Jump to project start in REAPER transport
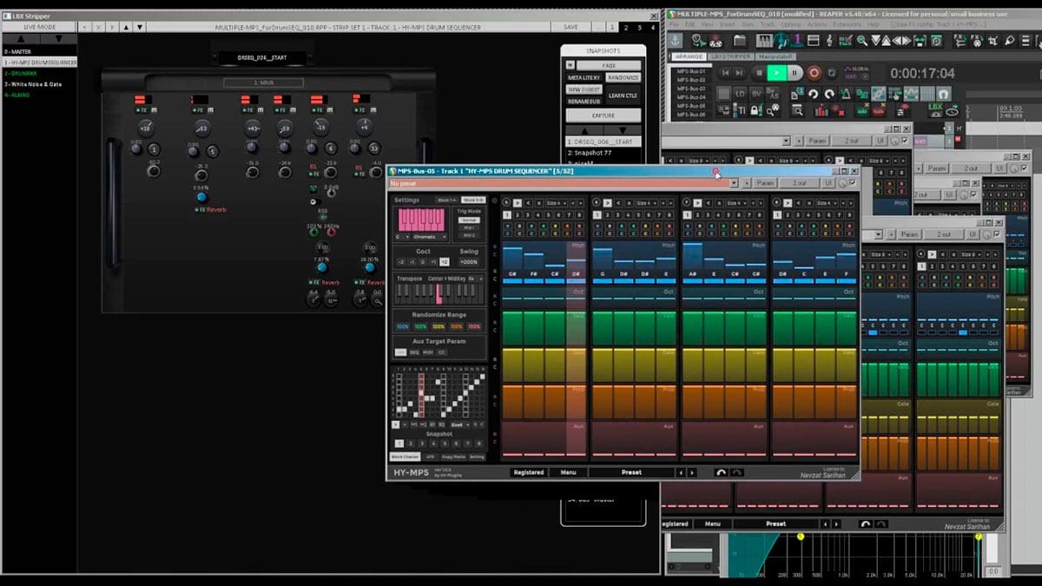This screenshot has height=586, width=1042. click(x=726, y=73)
